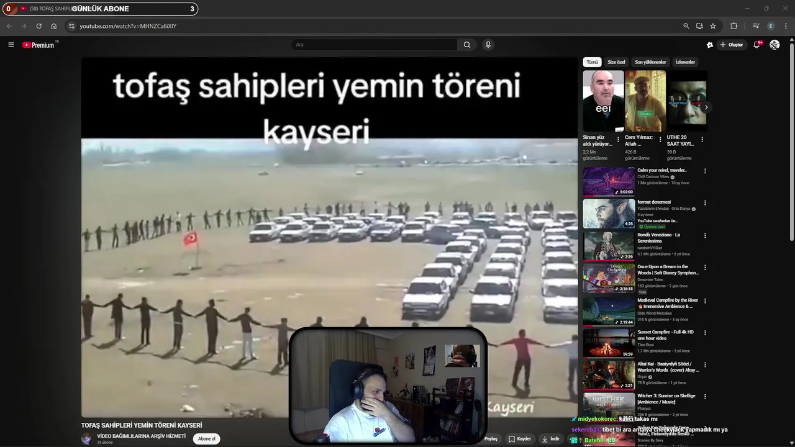
Task: Start voice search with microphone icon
Action: coord(488,45)
